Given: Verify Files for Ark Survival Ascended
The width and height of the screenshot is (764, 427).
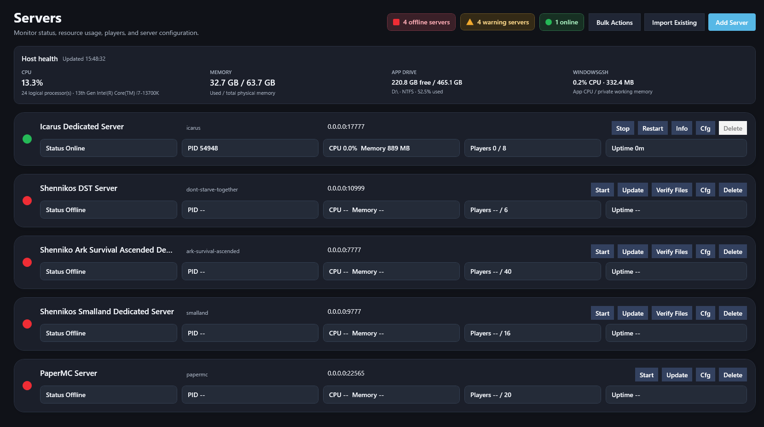Looking at the screenshot, I should [672, 252].
